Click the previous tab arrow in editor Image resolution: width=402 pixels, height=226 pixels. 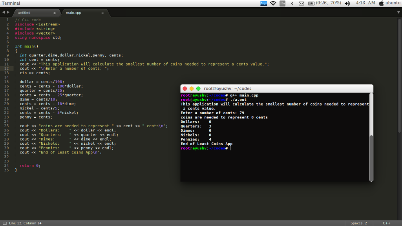(x=4, y=12)
